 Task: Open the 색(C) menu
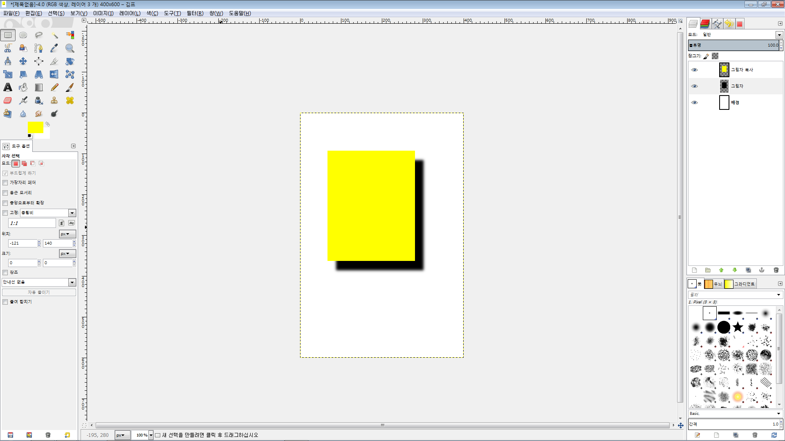pyautogui.click(x=153, y=13)
